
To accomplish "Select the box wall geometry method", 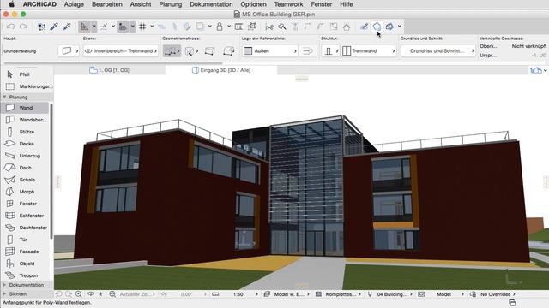I will [x=209, y=51].
